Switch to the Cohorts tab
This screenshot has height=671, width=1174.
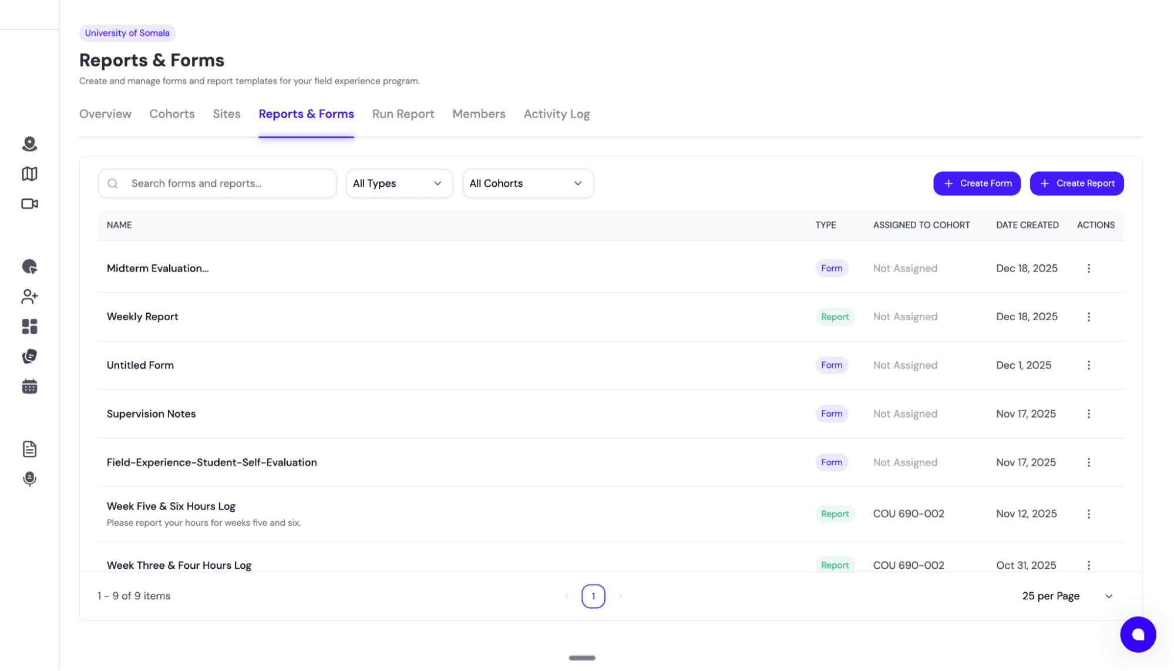(x=171, y=114)
